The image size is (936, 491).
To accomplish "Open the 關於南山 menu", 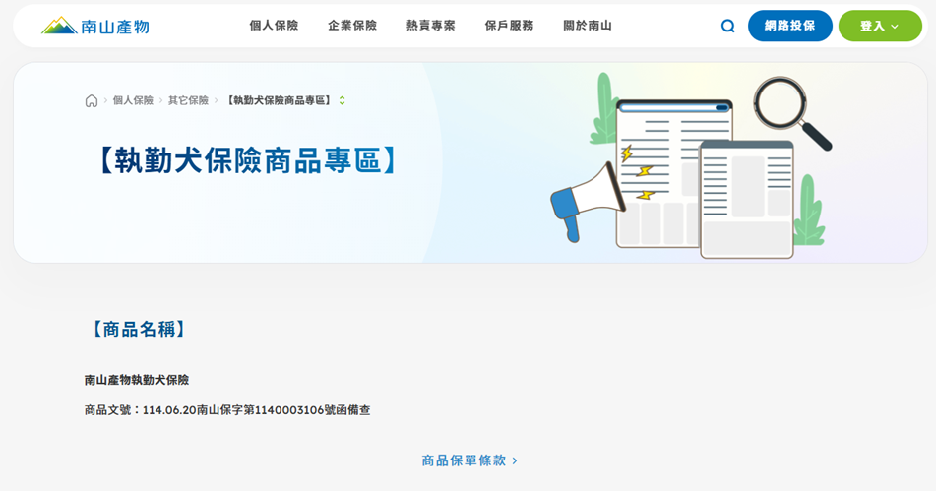I will pyautogui.click(x=588, y=26).
